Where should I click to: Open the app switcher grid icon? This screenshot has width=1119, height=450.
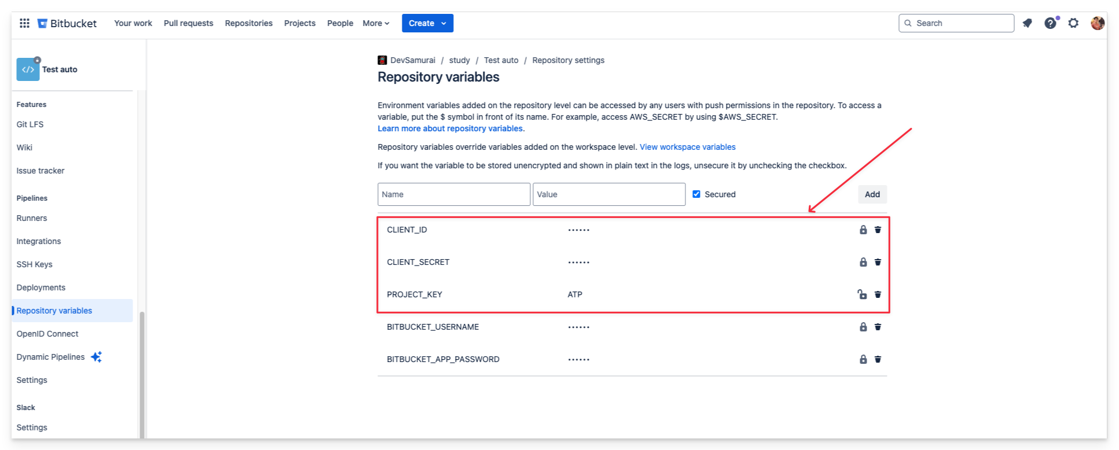click(x=24, y=23)
